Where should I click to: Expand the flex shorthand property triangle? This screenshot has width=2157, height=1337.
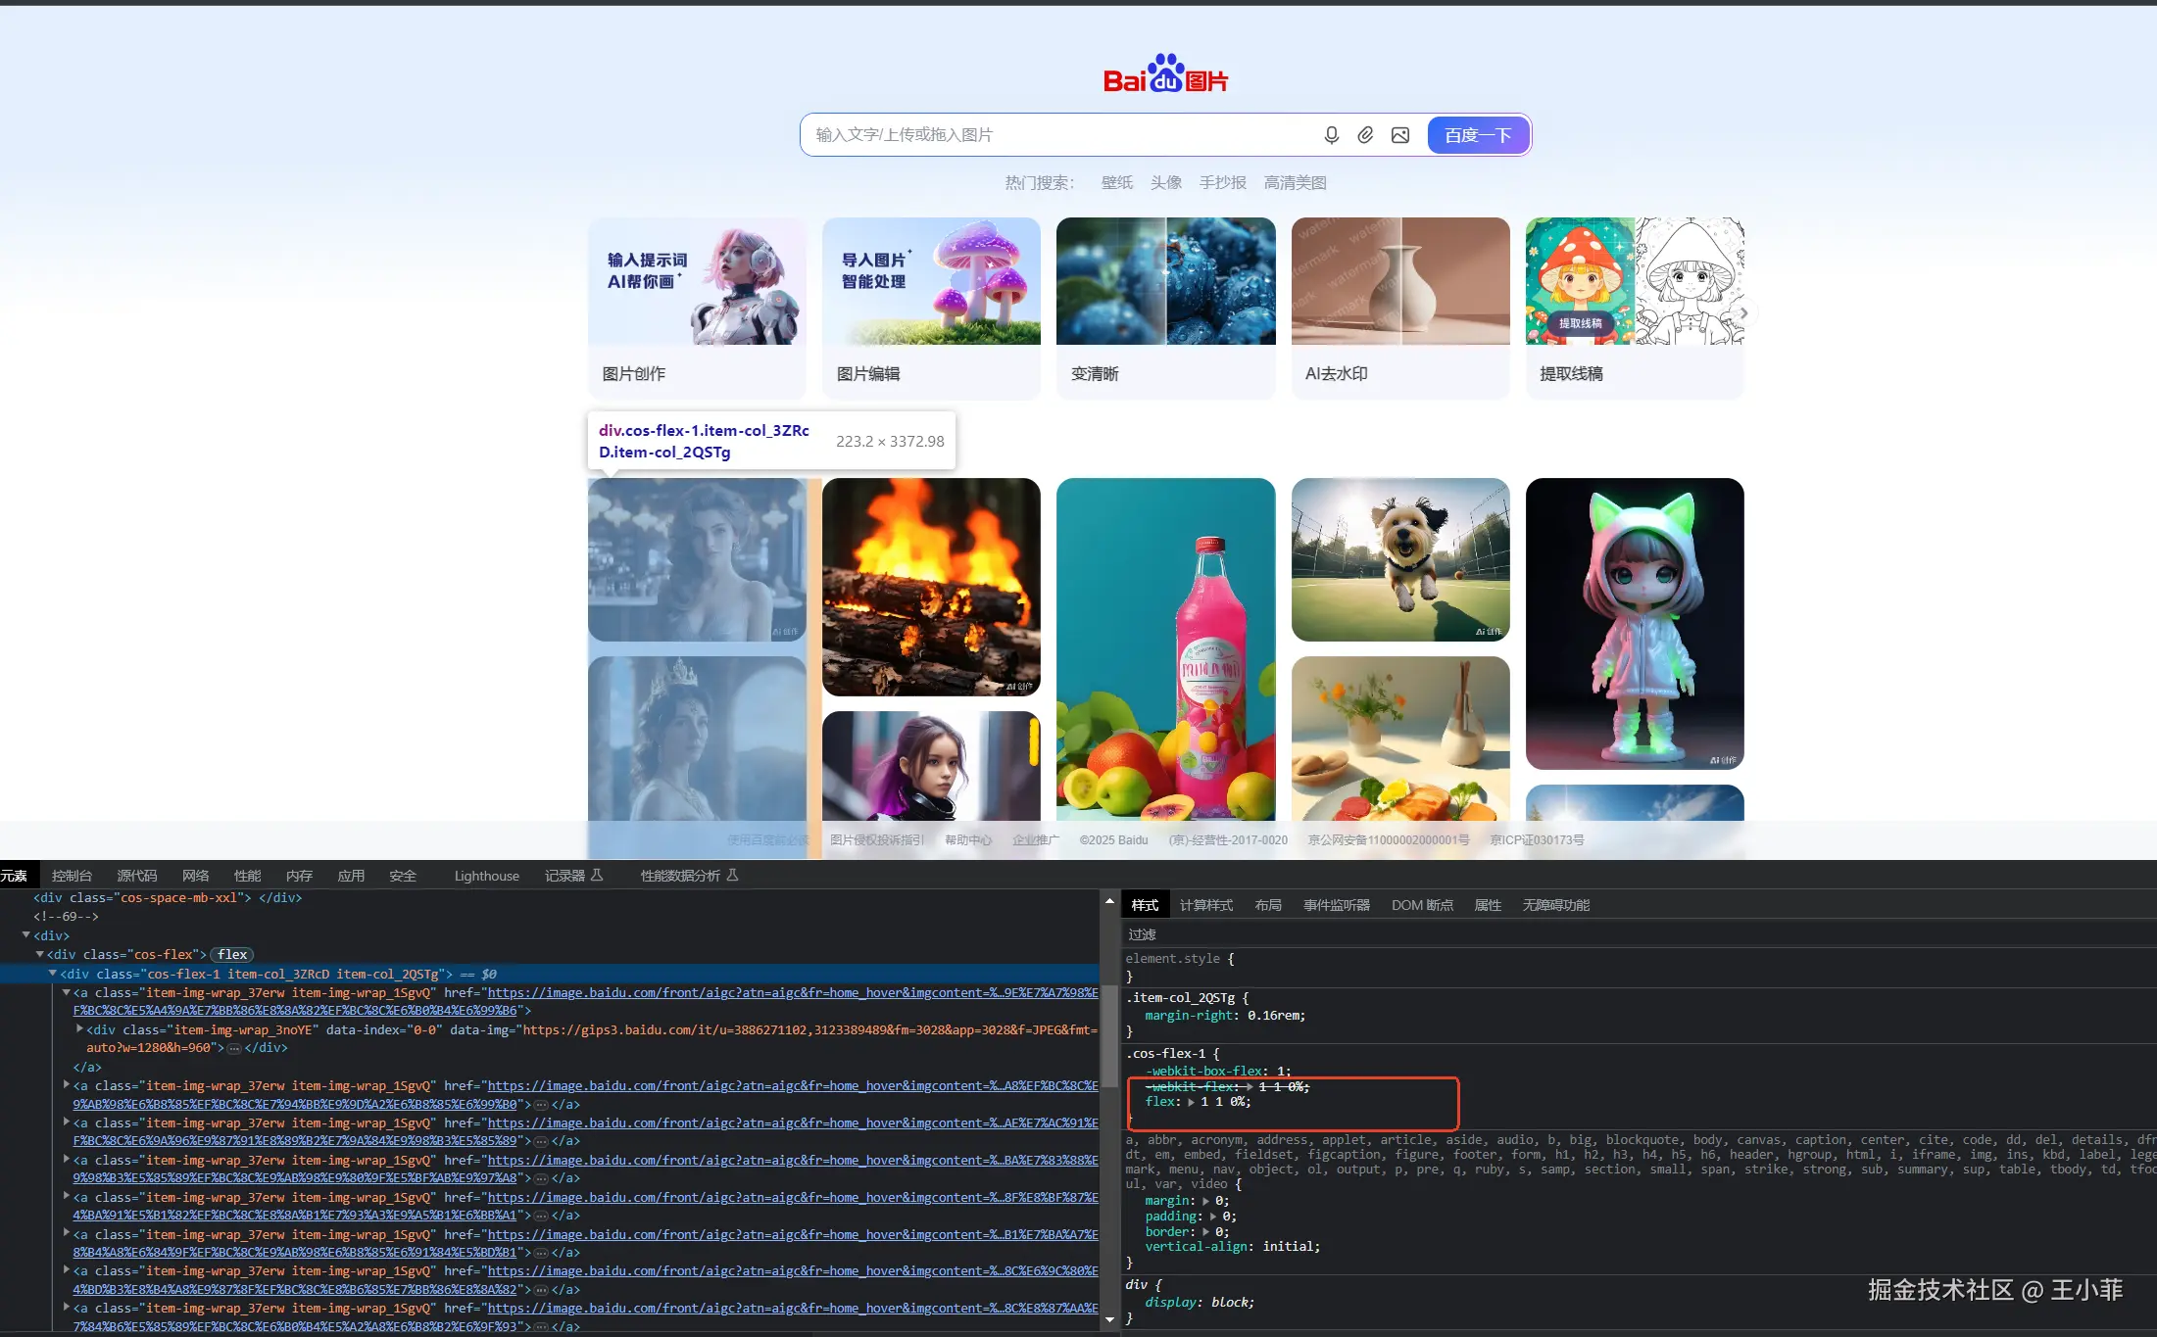pyautogui.click(x=1191, y=1102)
